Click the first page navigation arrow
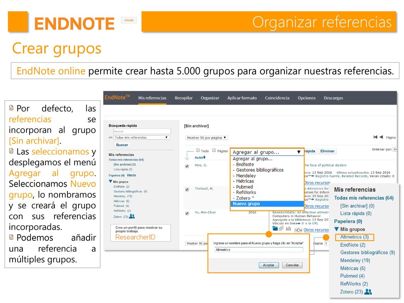The image size is (404, 303). (x=376, y=137)
